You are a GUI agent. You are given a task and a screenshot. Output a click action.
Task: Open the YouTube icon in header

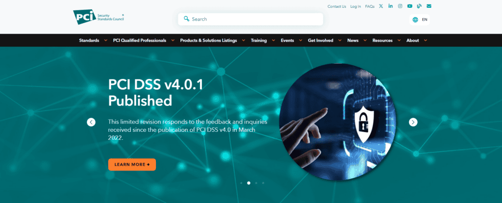tap(409, 6)
